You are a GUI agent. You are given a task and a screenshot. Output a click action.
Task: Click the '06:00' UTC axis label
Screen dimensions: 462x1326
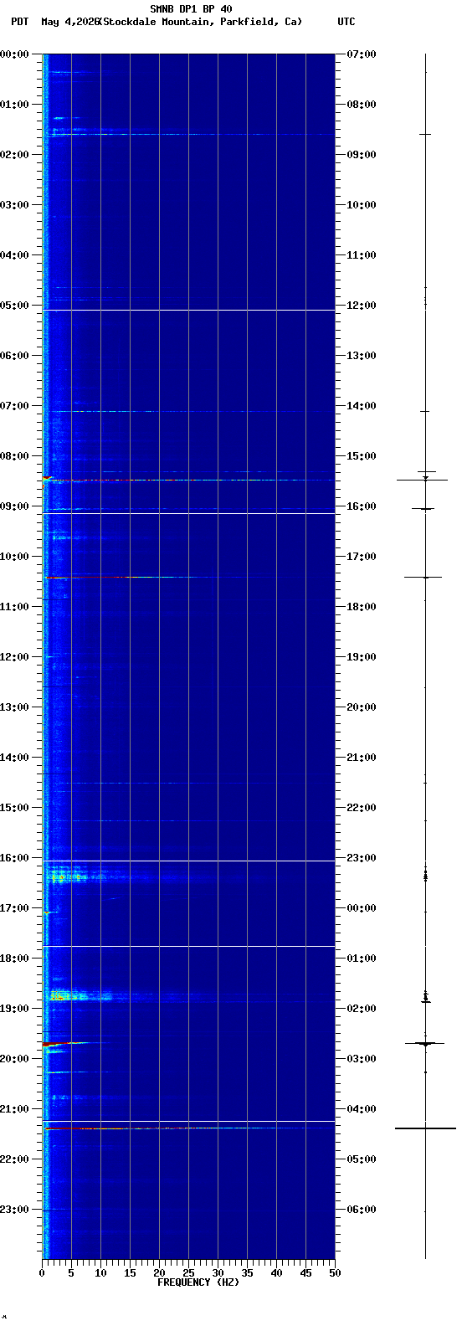click(x=362, y=1210)
